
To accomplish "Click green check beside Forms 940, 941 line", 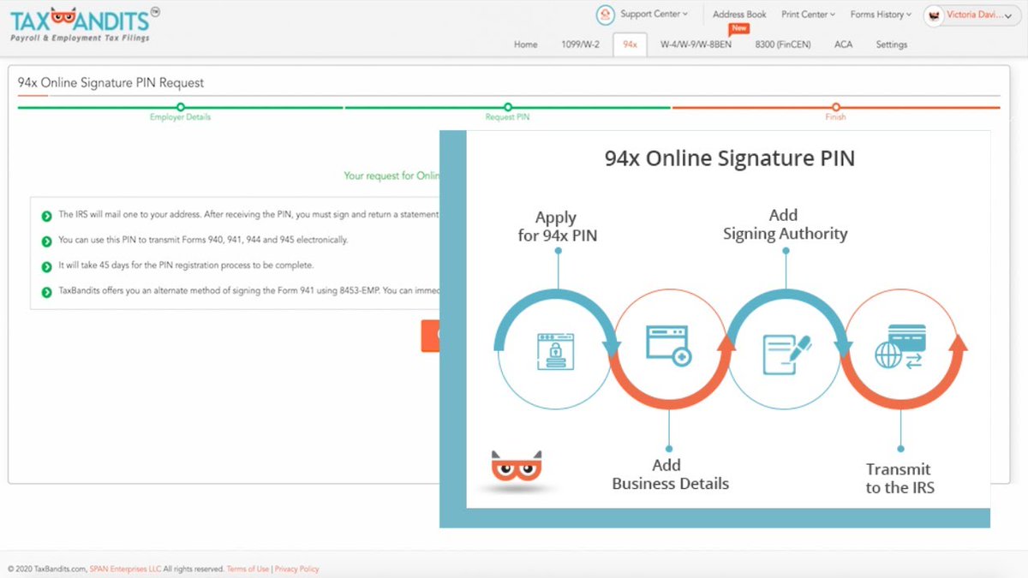I will click(x=47, y=241).
